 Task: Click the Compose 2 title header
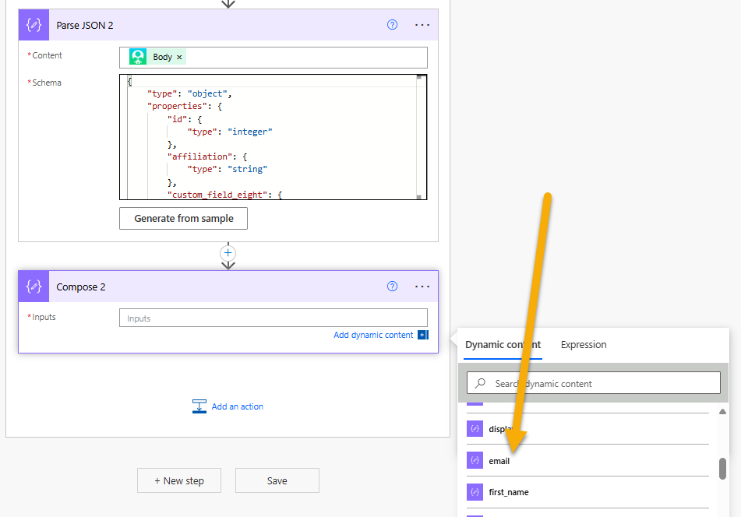coord(228,287)
